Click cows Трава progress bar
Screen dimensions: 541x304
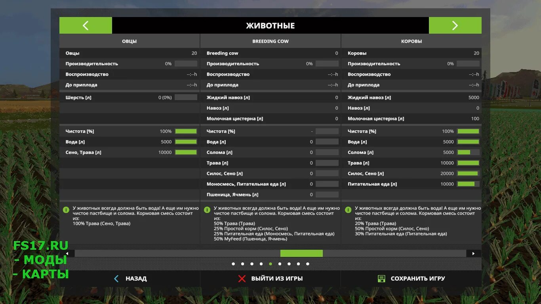click(x=468, y=163)
